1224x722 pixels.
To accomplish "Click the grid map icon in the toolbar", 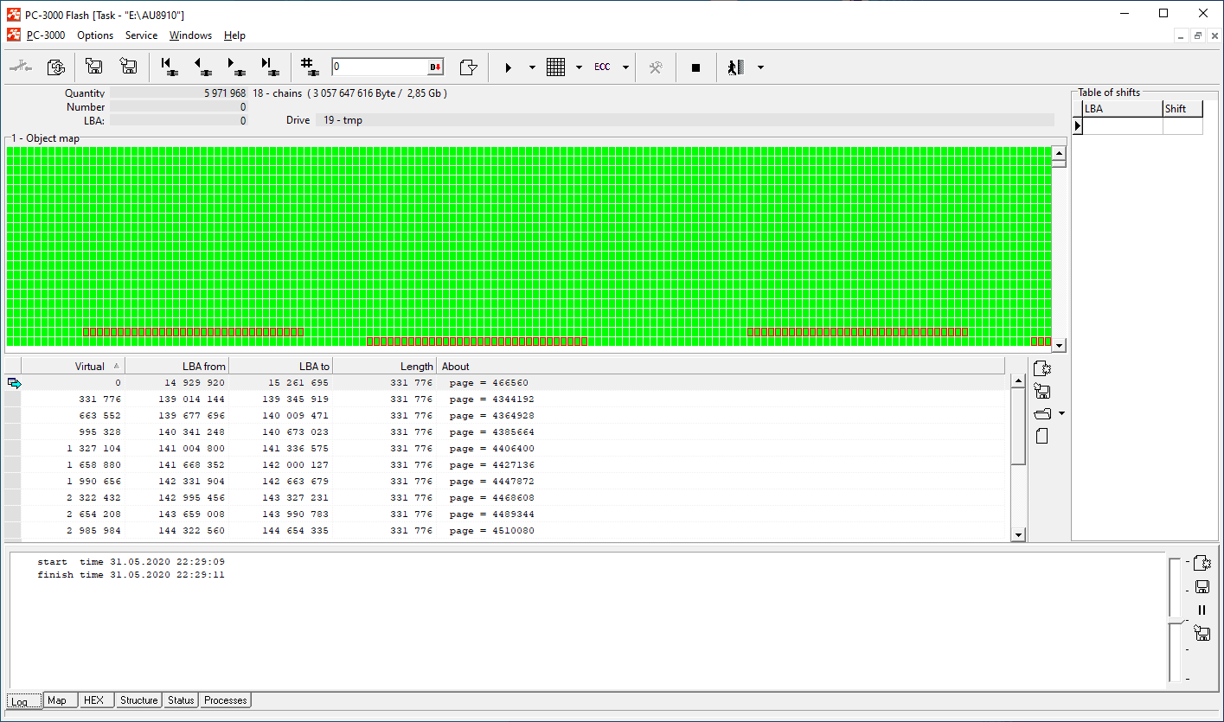I will (556, 67).
